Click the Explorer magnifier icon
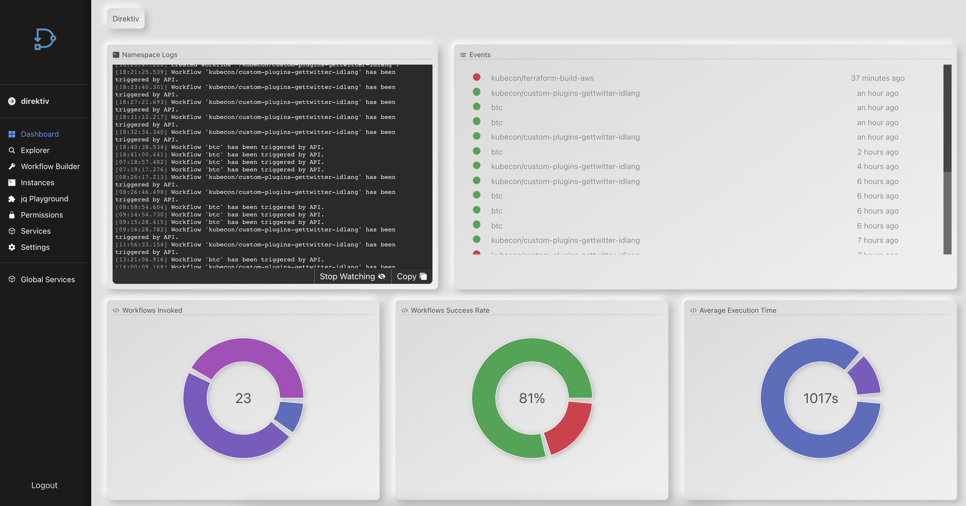The height and width of the screenshot is (506, 966). (12, 150)
